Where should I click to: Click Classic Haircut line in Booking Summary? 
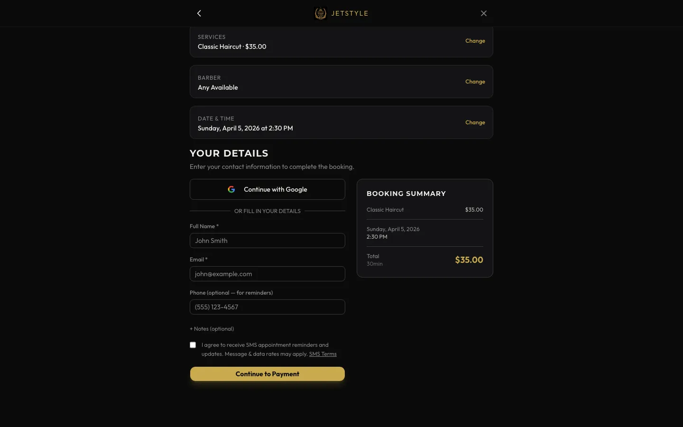point(385,210)
